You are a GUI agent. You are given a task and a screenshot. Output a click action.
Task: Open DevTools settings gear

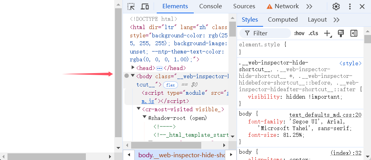(x=336, y=6)
